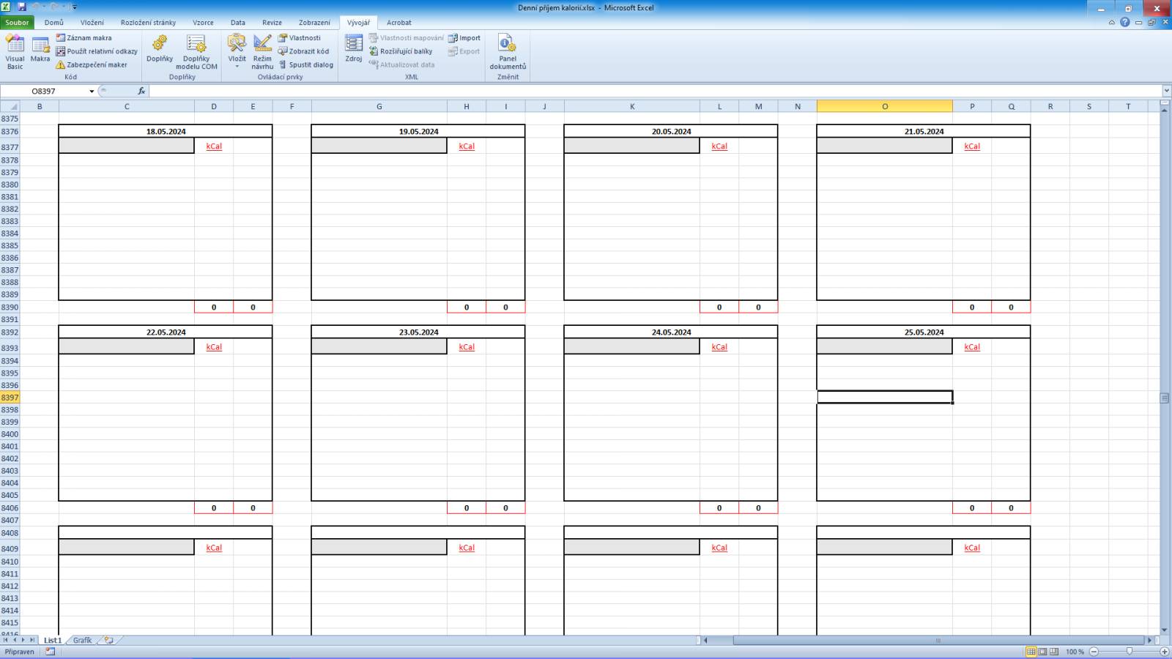This screenshot has width=1172, height=659.
Task: Start Záznam makra recording
Action: 84,38
